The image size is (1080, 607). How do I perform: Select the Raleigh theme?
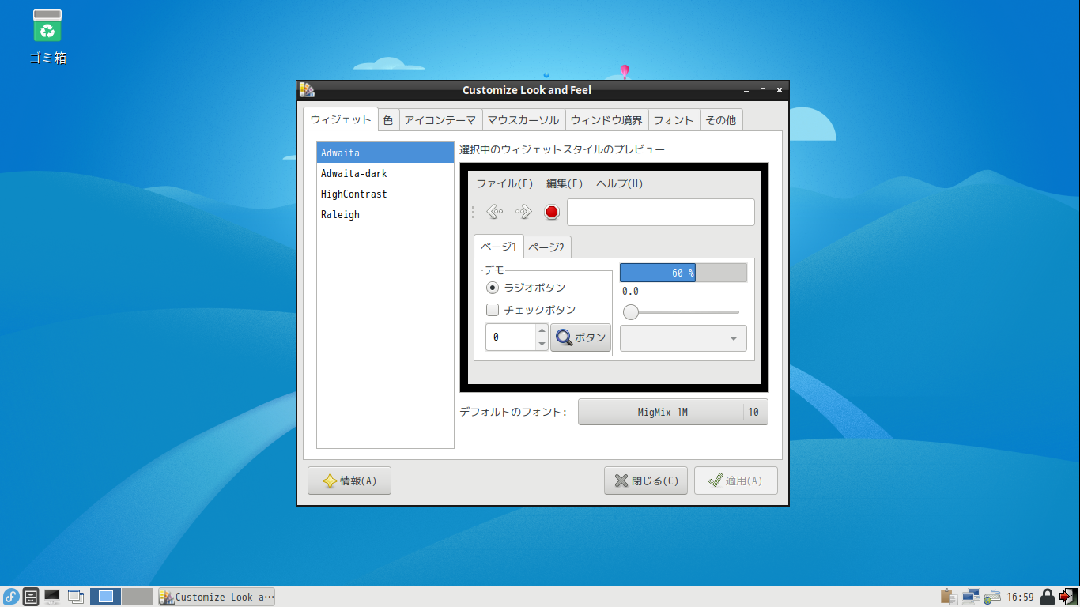point(385,214)
